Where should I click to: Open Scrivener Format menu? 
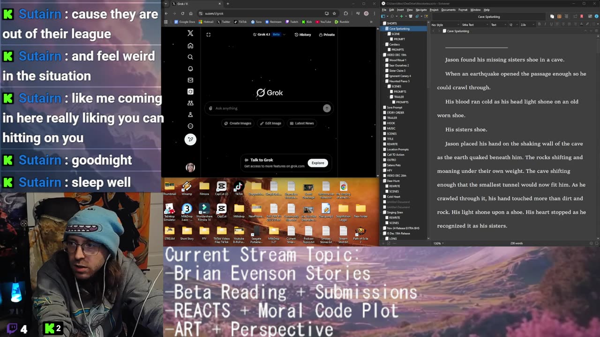click(x=463, y=10)
